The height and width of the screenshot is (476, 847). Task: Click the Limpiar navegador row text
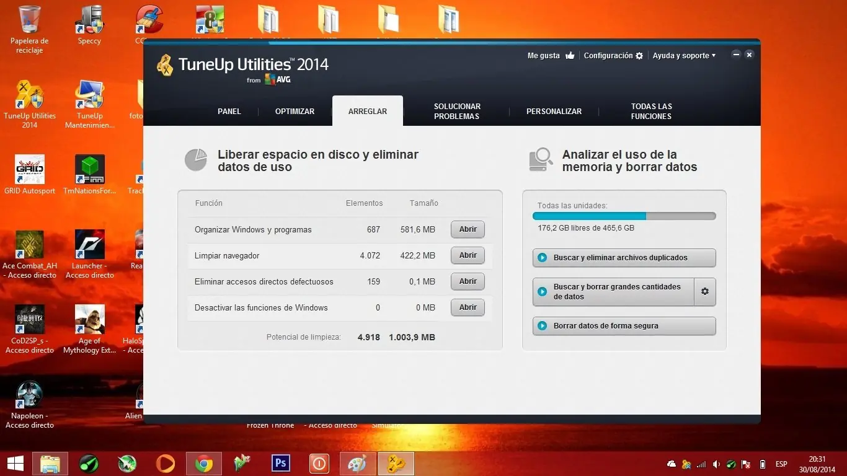pos(227,256)
